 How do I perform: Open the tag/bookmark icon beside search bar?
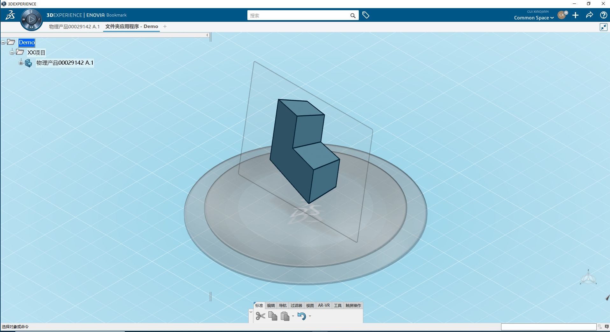tap(365, 15)
